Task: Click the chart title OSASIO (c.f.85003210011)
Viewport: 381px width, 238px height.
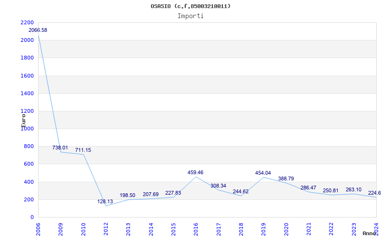Action: pyautogui.click(x=190, y=6)
